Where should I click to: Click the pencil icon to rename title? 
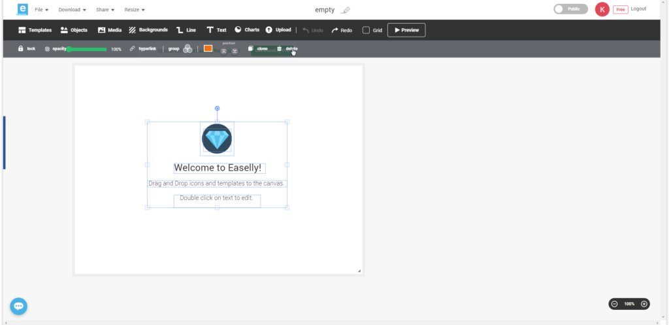[346, 10]
